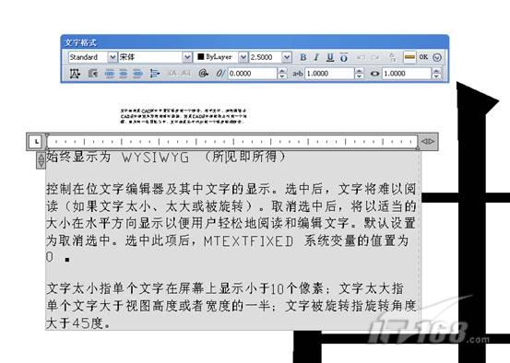Click the ruler tab-stop type L button
This screenshot has height=363, width=510.
pyautogui.click(x=37, y=141)
